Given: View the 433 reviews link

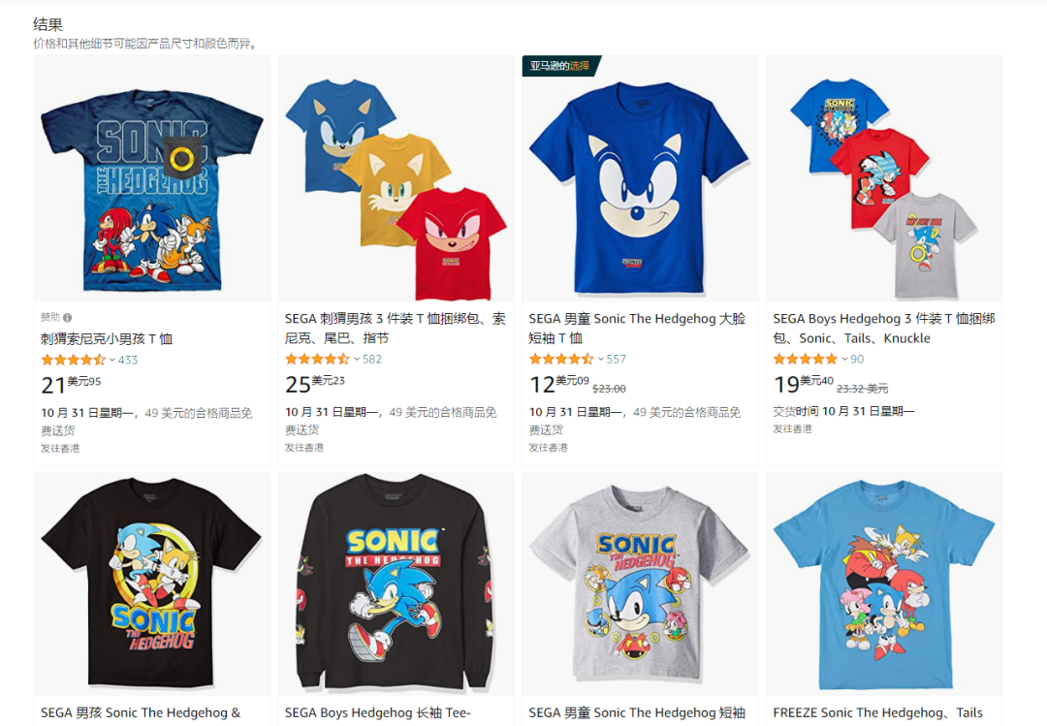Looking at the screenshot, I should tap(128, 360).
